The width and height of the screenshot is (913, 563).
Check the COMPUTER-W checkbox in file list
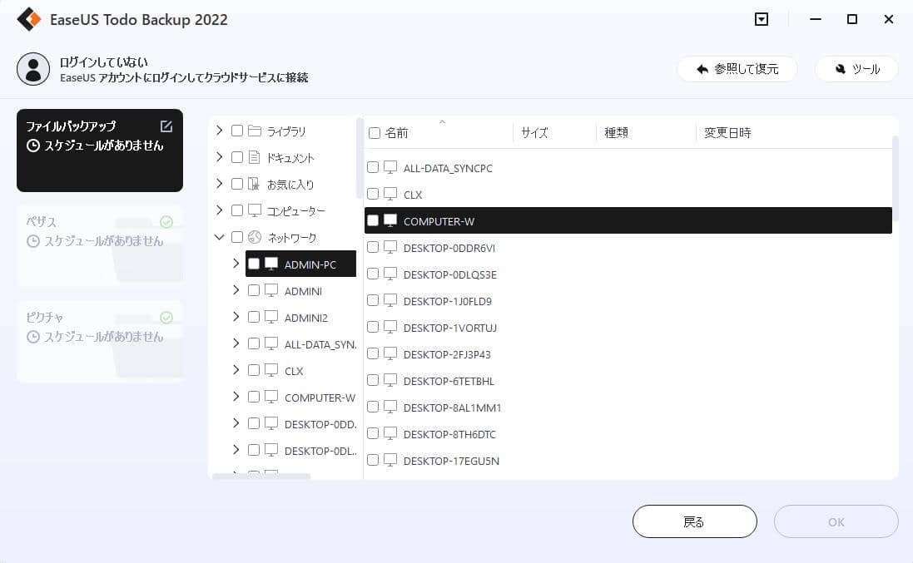pyautogui.click(x=373, y=220)
